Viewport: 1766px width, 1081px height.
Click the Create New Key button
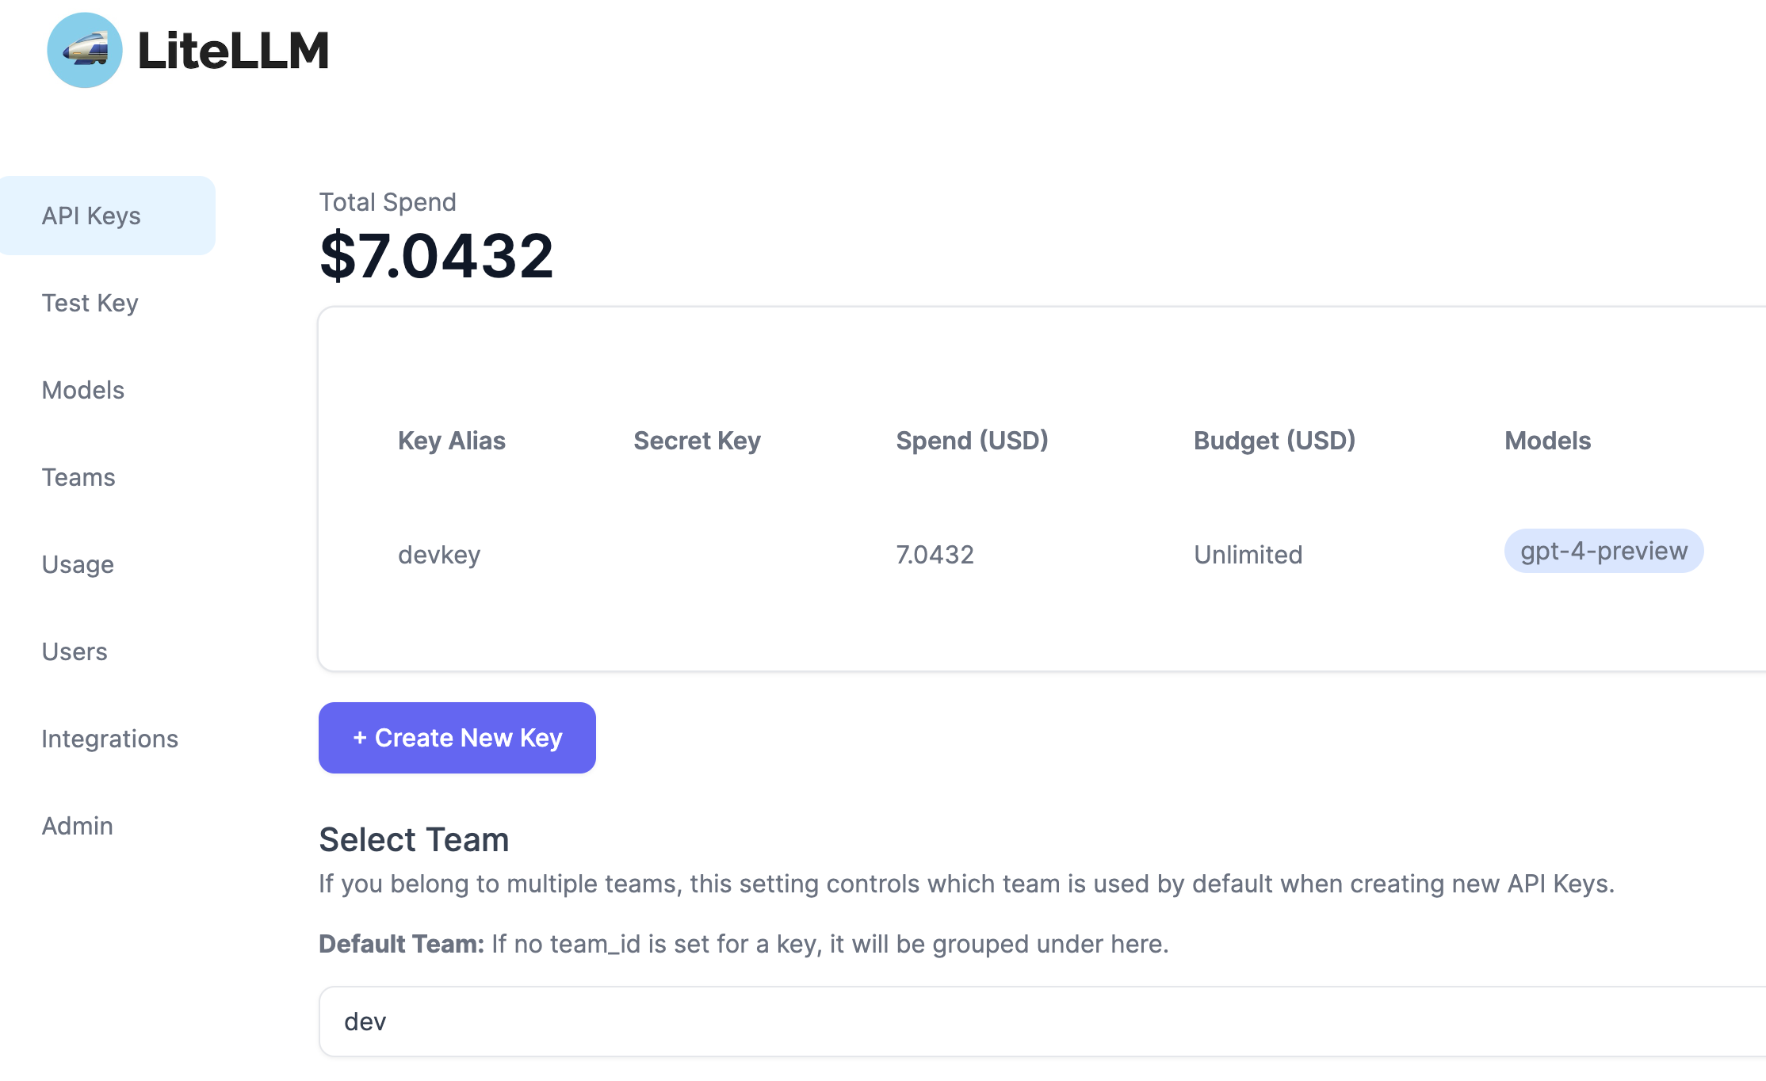click(457, 737)
